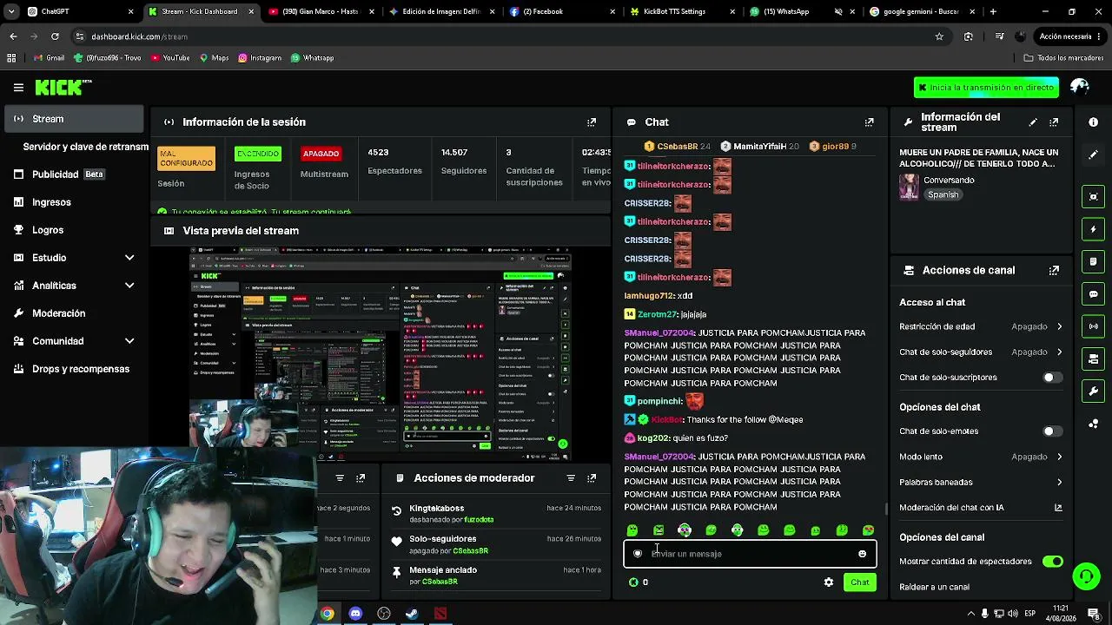Open chat settings gear icon
Viewport: 1112px width, 625px height.
point(828,582)
